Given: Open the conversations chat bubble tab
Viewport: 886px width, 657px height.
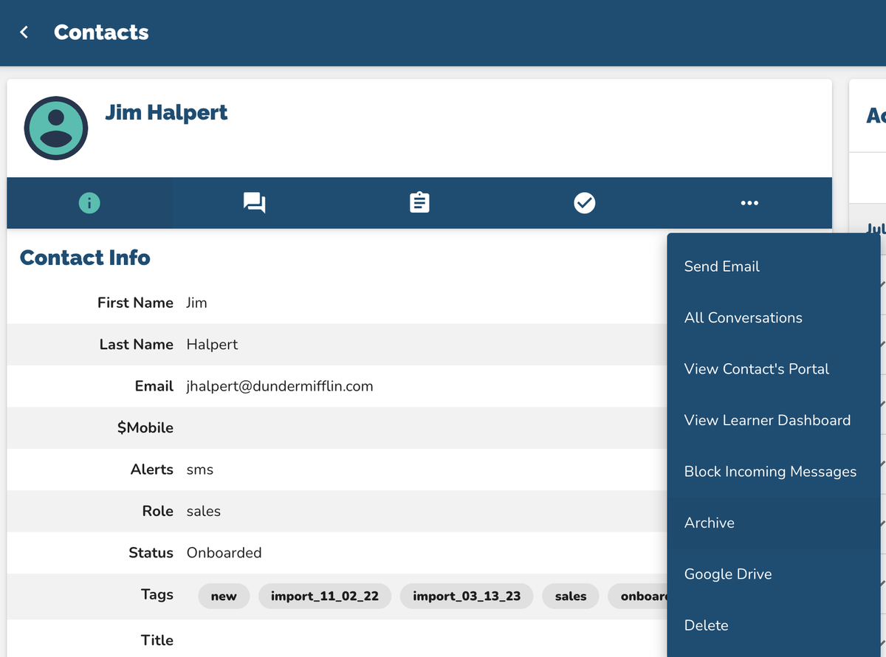Looking at the screenshot, I should point(254,203).
